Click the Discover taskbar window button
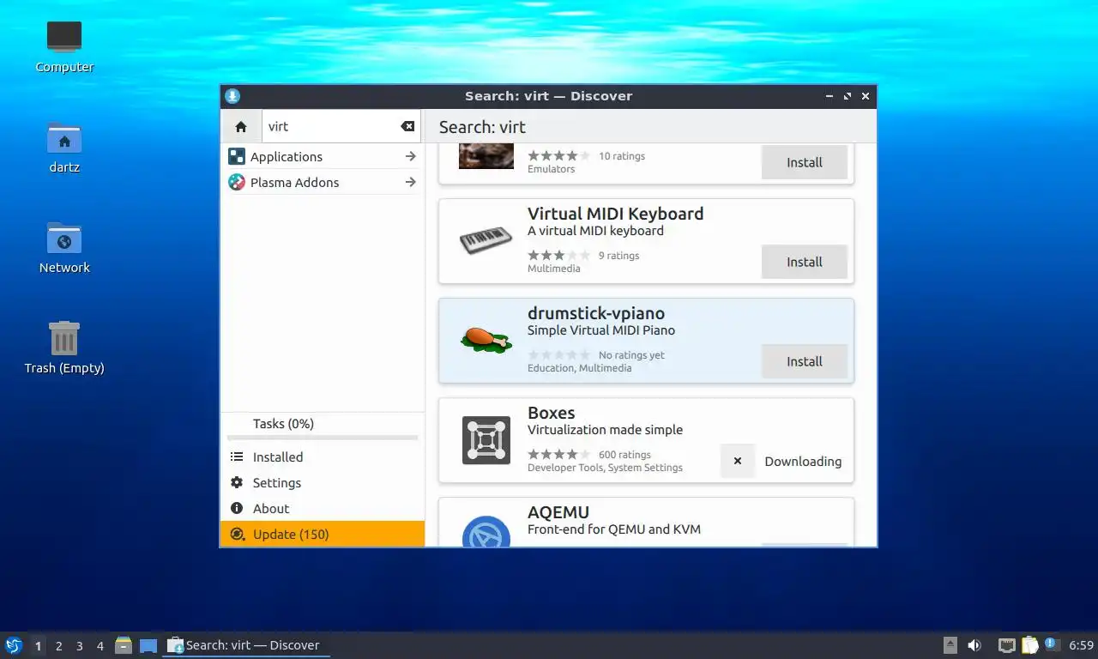This screenshot has width=1098, height=659. coord(246,645)
